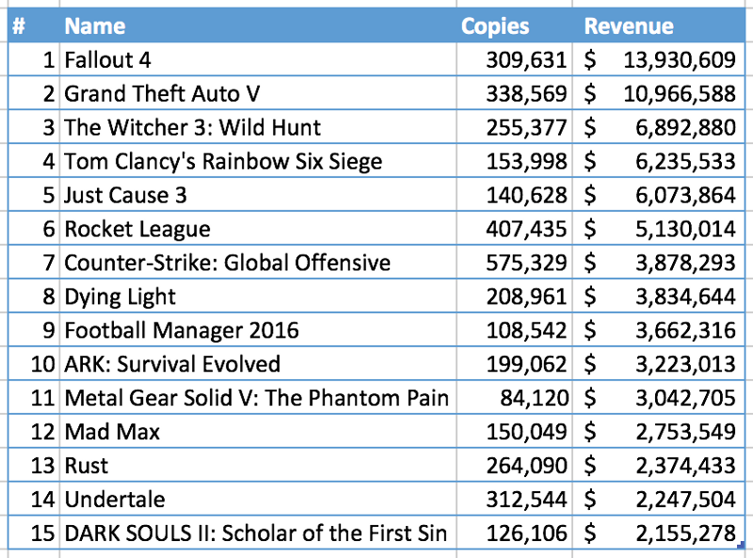Click the Rust name cell

[258, 466]
